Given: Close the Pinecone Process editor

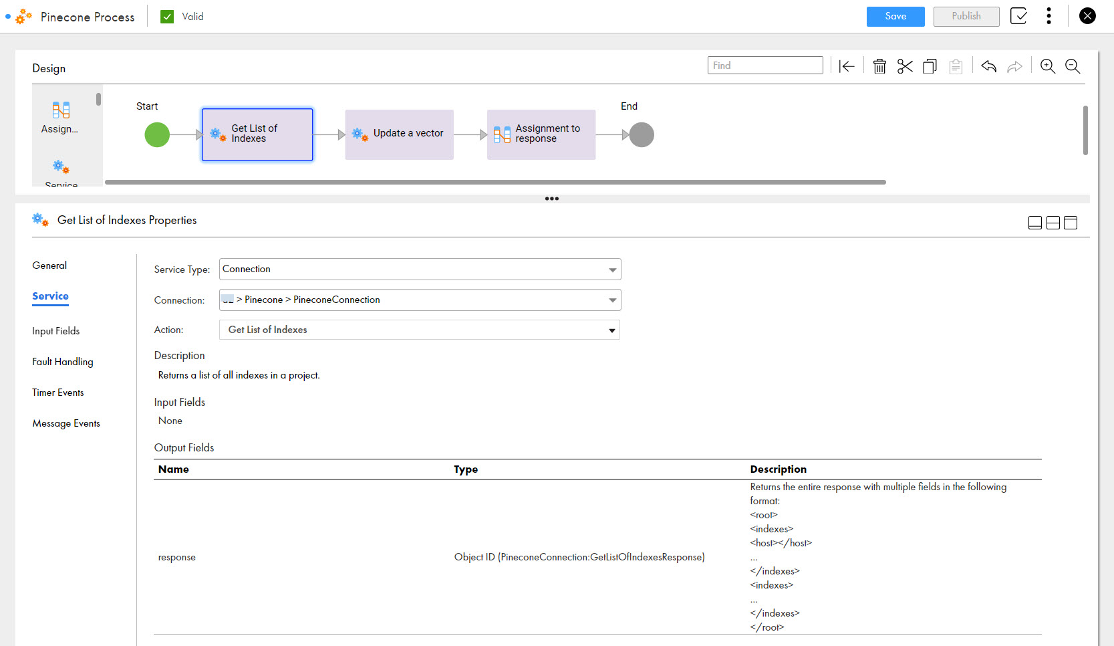Looking at the screenshot, I should [1087, 16].
